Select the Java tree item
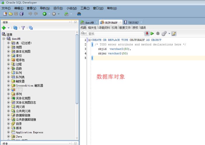 click(x=19, y=136)
